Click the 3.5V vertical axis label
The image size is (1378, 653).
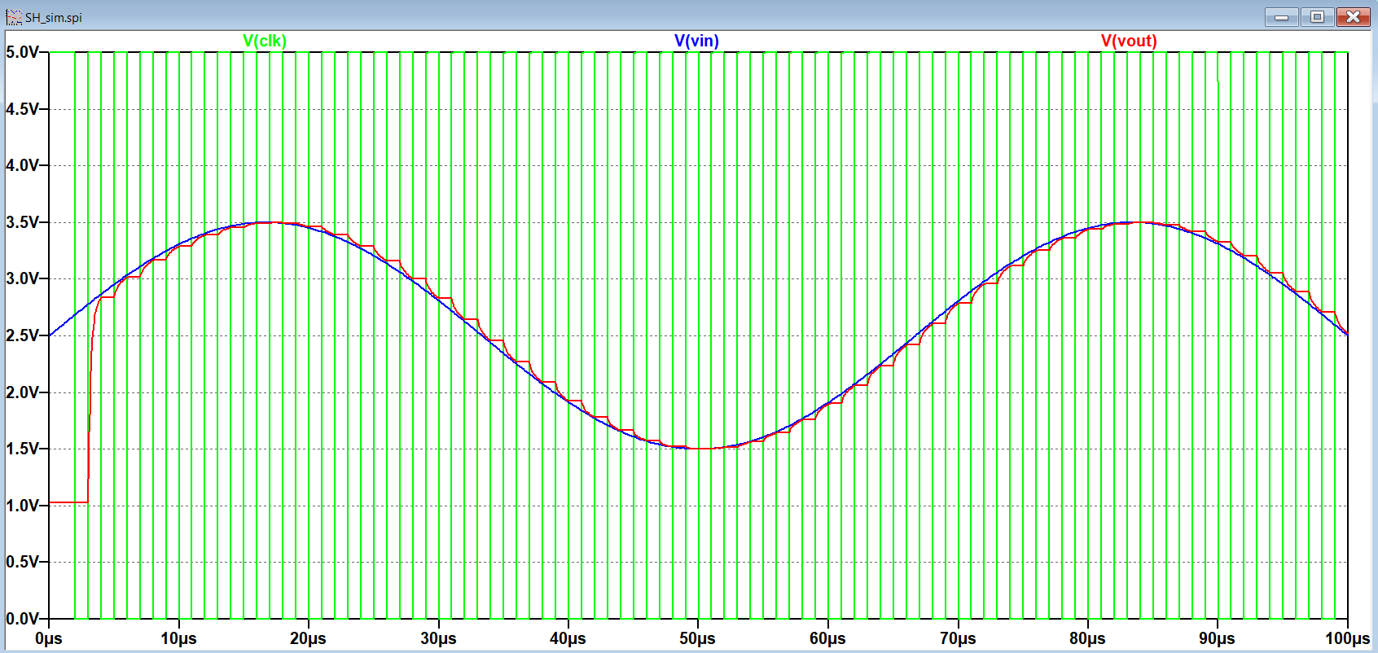[22, 222]
